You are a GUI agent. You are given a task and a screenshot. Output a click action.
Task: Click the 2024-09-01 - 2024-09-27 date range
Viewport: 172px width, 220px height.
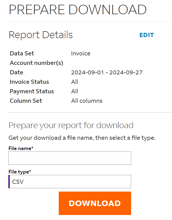pos(107,72)
